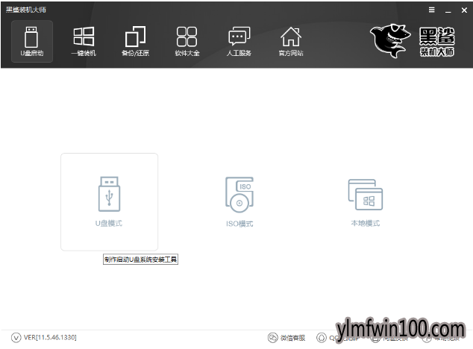Open the U盘启动 tab
The height and width of the screenshot is (349, 473).
[x=32, y=41]
